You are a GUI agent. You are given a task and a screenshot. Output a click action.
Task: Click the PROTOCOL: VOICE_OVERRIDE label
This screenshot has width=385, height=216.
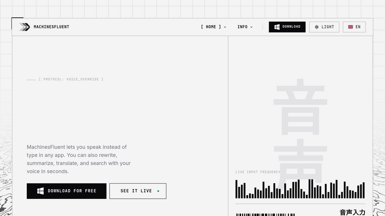point(71,79)
